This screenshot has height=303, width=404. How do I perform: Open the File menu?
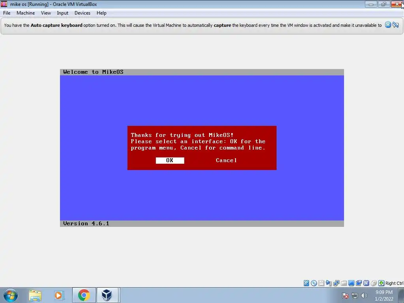7,13
